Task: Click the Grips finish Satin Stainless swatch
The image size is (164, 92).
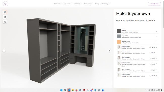Action: point(119,36)
